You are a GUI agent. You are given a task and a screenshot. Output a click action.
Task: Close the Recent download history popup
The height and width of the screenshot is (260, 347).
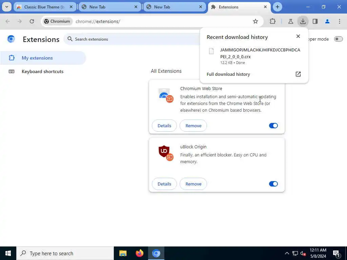tap(298, 36)
